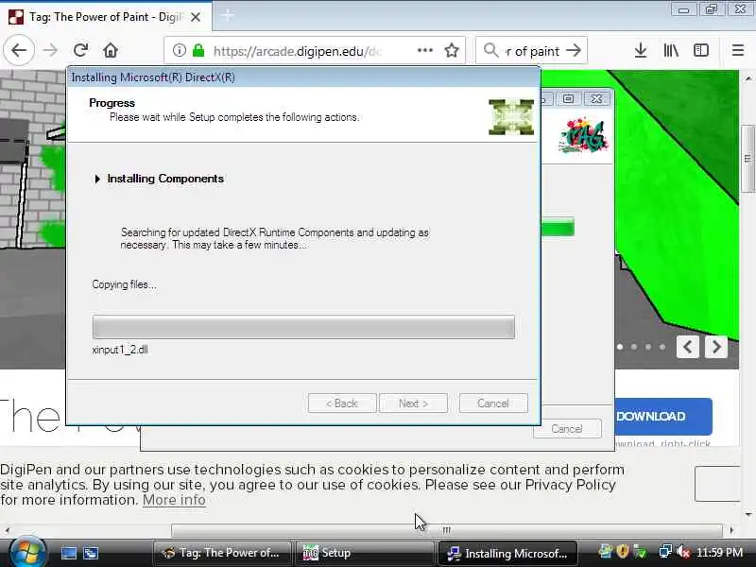Show site information via the info icon

pyautogui.click(x=179, y=50)
